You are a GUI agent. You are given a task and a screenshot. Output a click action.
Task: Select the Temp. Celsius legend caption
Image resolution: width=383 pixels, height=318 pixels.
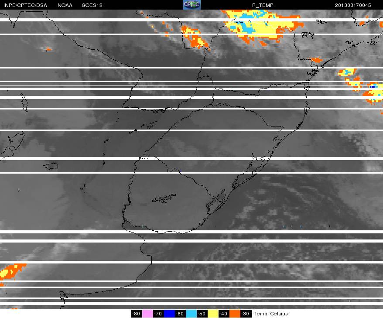[271, 314]
